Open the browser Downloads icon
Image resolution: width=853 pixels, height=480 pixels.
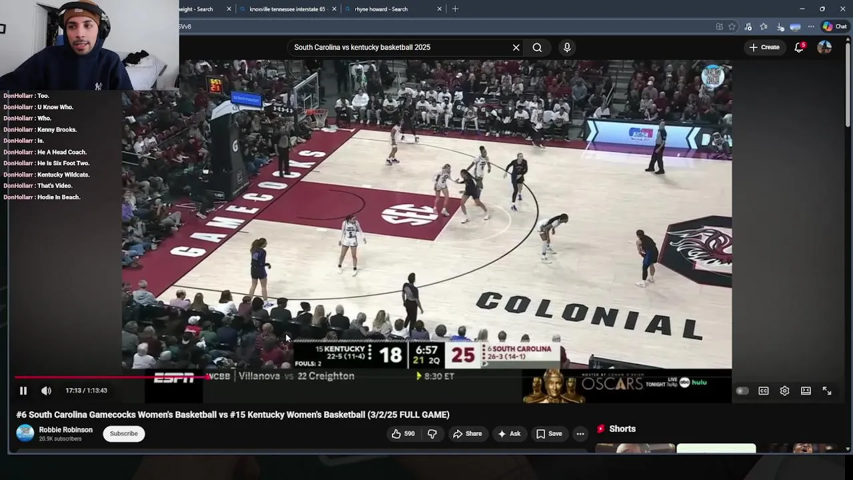click(780, 27)
